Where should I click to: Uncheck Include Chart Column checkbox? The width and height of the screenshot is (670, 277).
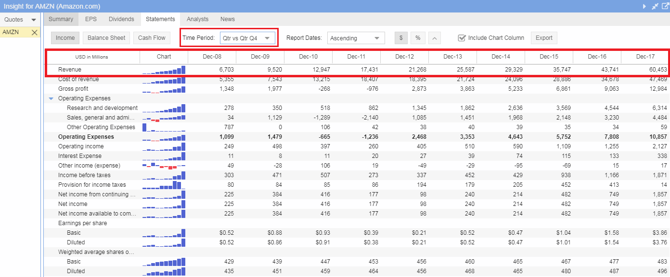tap(462, 38)
